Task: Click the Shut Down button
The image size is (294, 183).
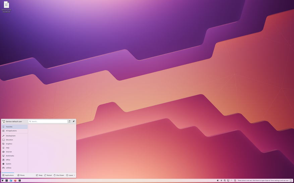Action: pyautogui.click(x=59, y=175)
